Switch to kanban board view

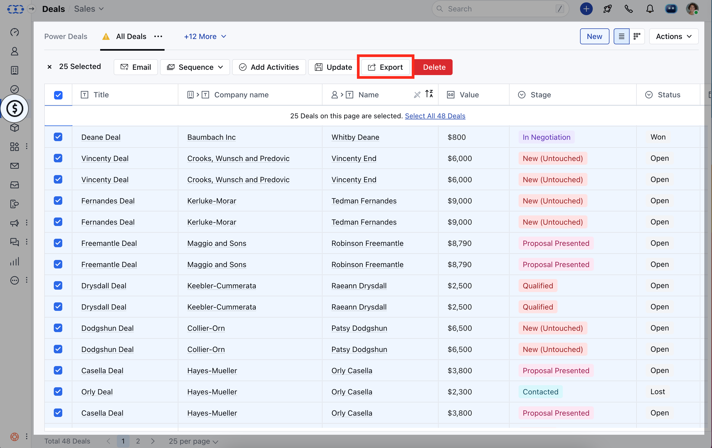tap(636, 36)
